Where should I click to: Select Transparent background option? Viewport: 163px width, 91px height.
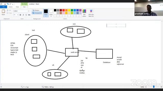coord(37,13)
